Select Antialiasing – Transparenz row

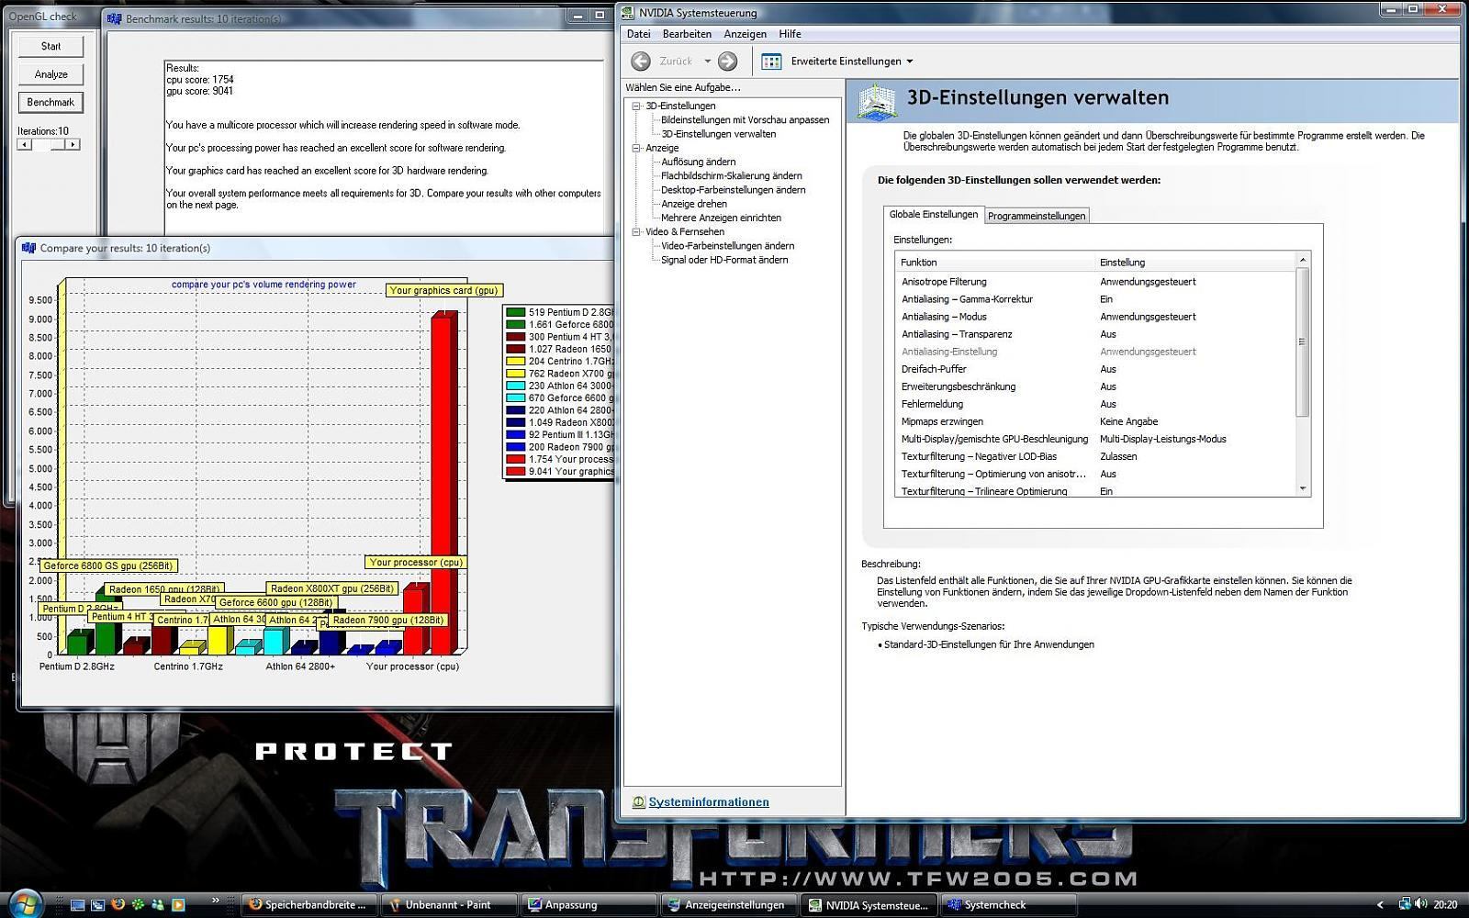[x=1095, y=334]
